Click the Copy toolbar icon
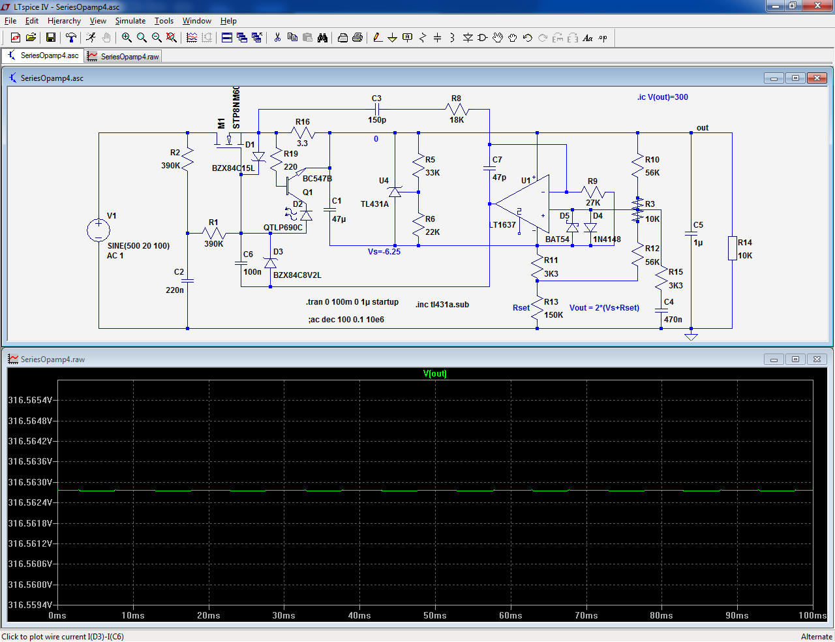The width and height of the screenshot is (835, 642). click(x=292, y=38)
